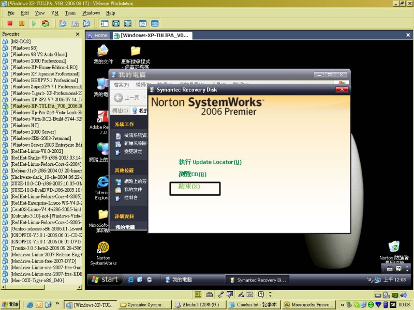Suspend the virtual machine using the pause icon

22,23
